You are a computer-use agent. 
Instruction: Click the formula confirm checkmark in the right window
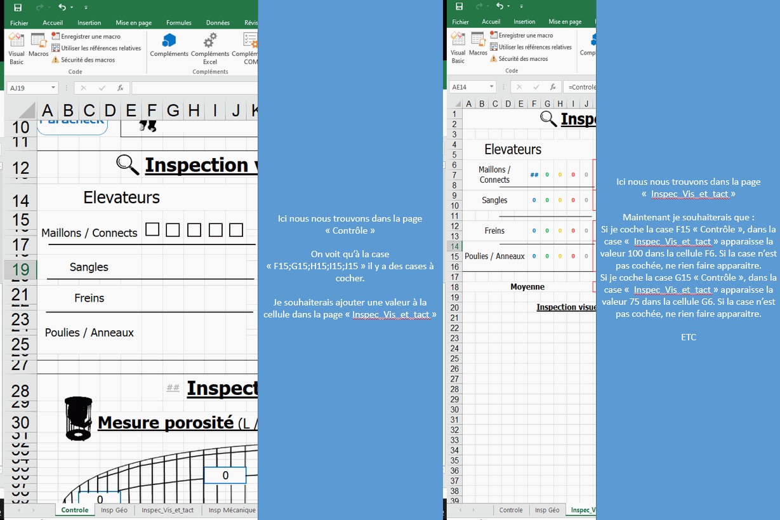(536, 87)
